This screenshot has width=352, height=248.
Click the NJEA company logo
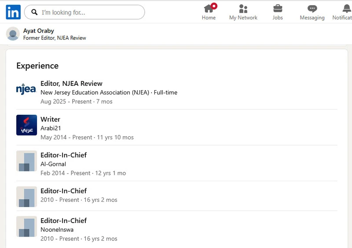point(26,89)
